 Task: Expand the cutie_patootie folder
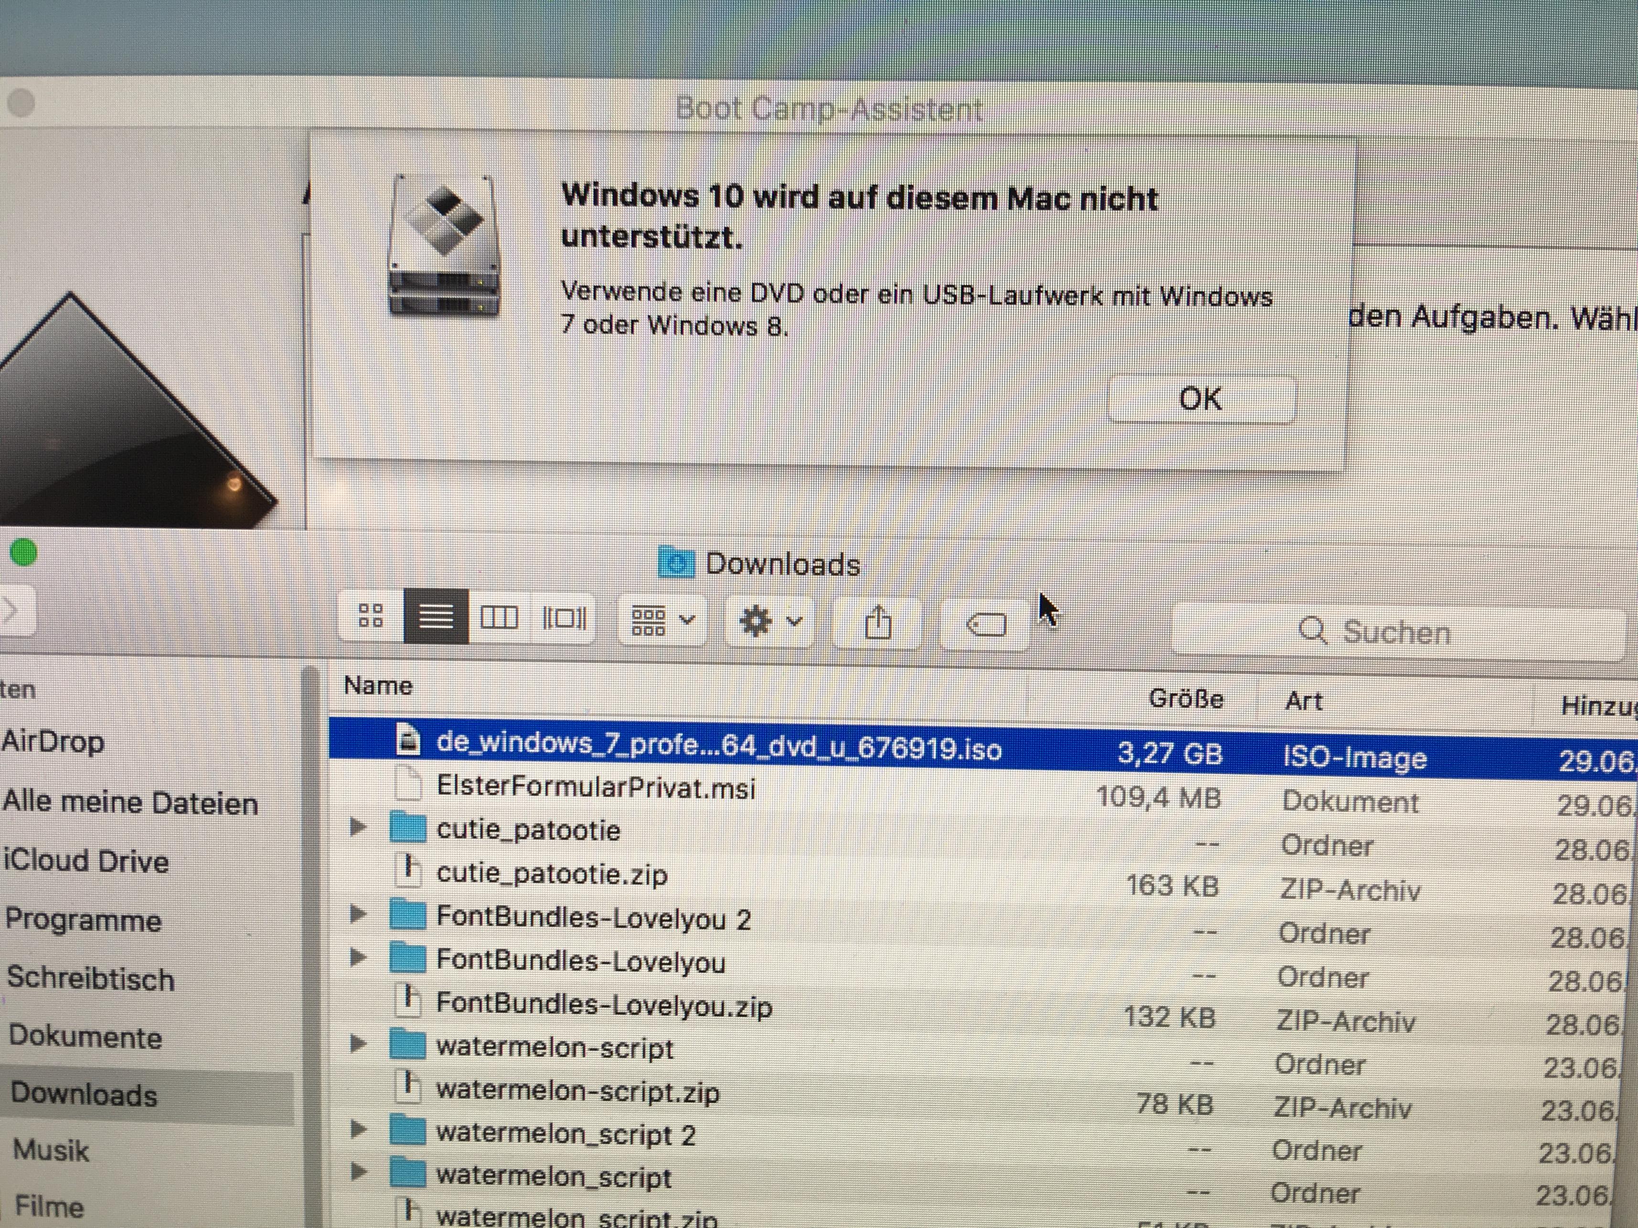coord(359,827)
